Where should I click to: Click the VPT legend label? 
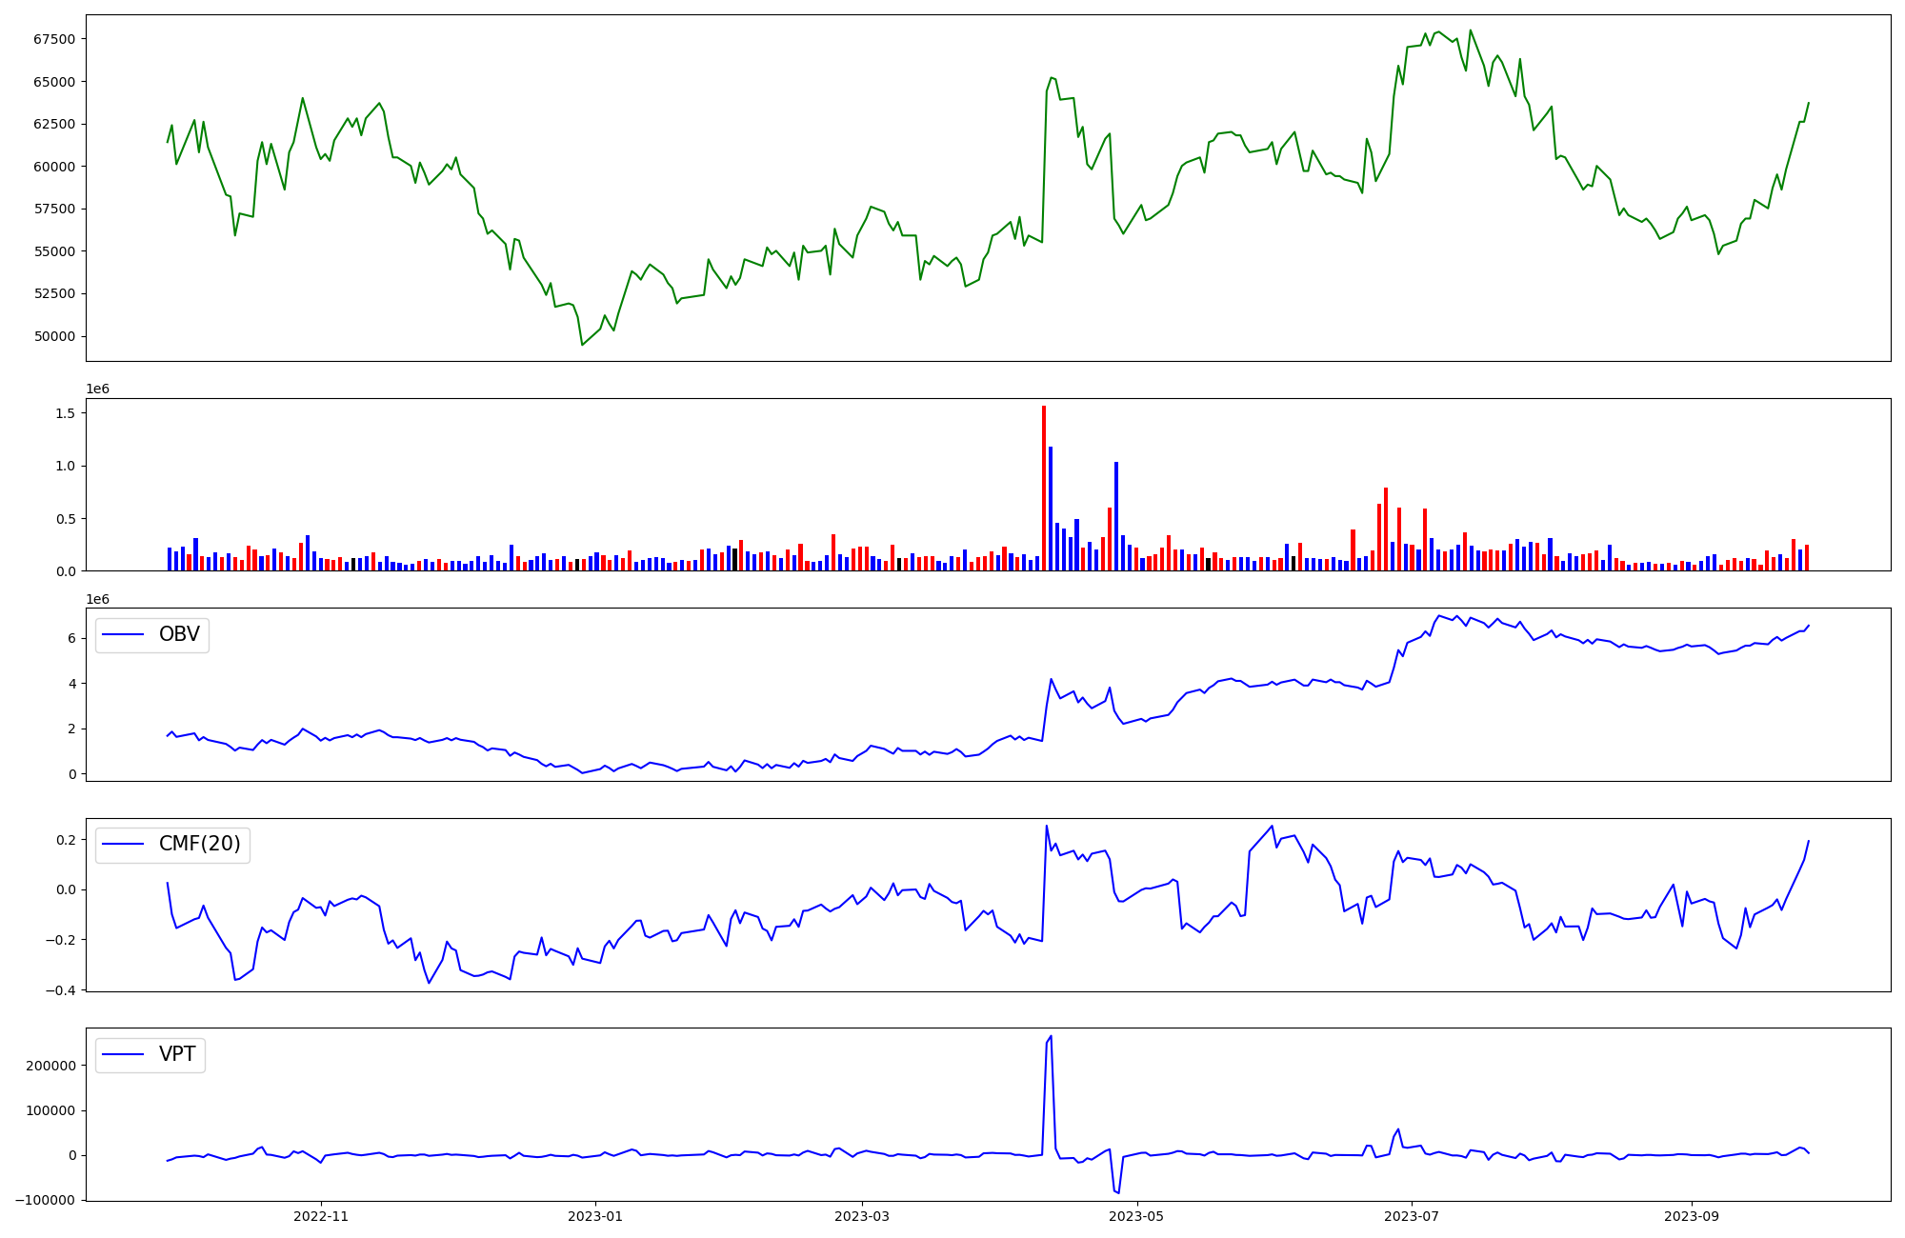tap(177, 1054)
